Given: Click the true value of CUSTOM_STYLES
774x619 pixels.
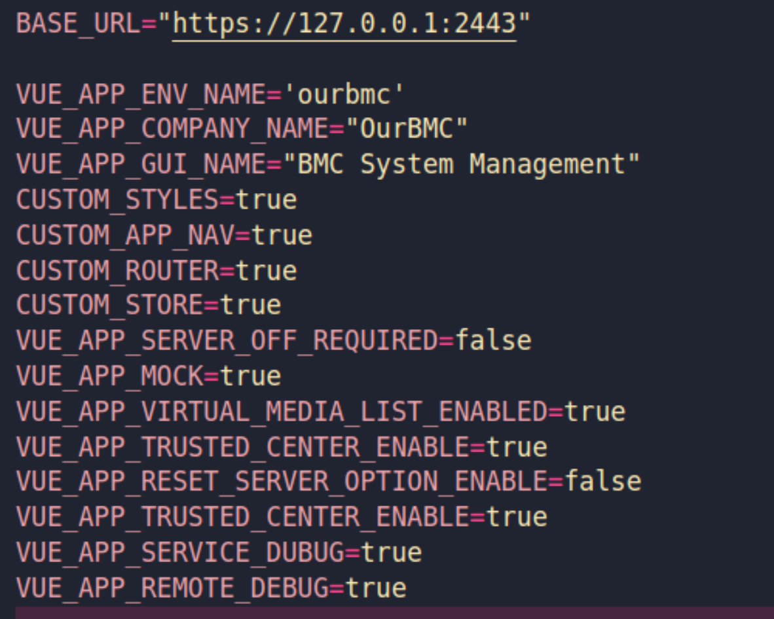Looking at the screenshot, I should 266,200.
